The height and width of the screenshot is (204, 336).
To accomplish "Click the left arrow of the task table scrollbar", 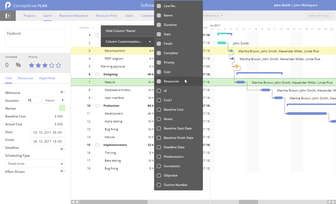I will coord(73,202).
